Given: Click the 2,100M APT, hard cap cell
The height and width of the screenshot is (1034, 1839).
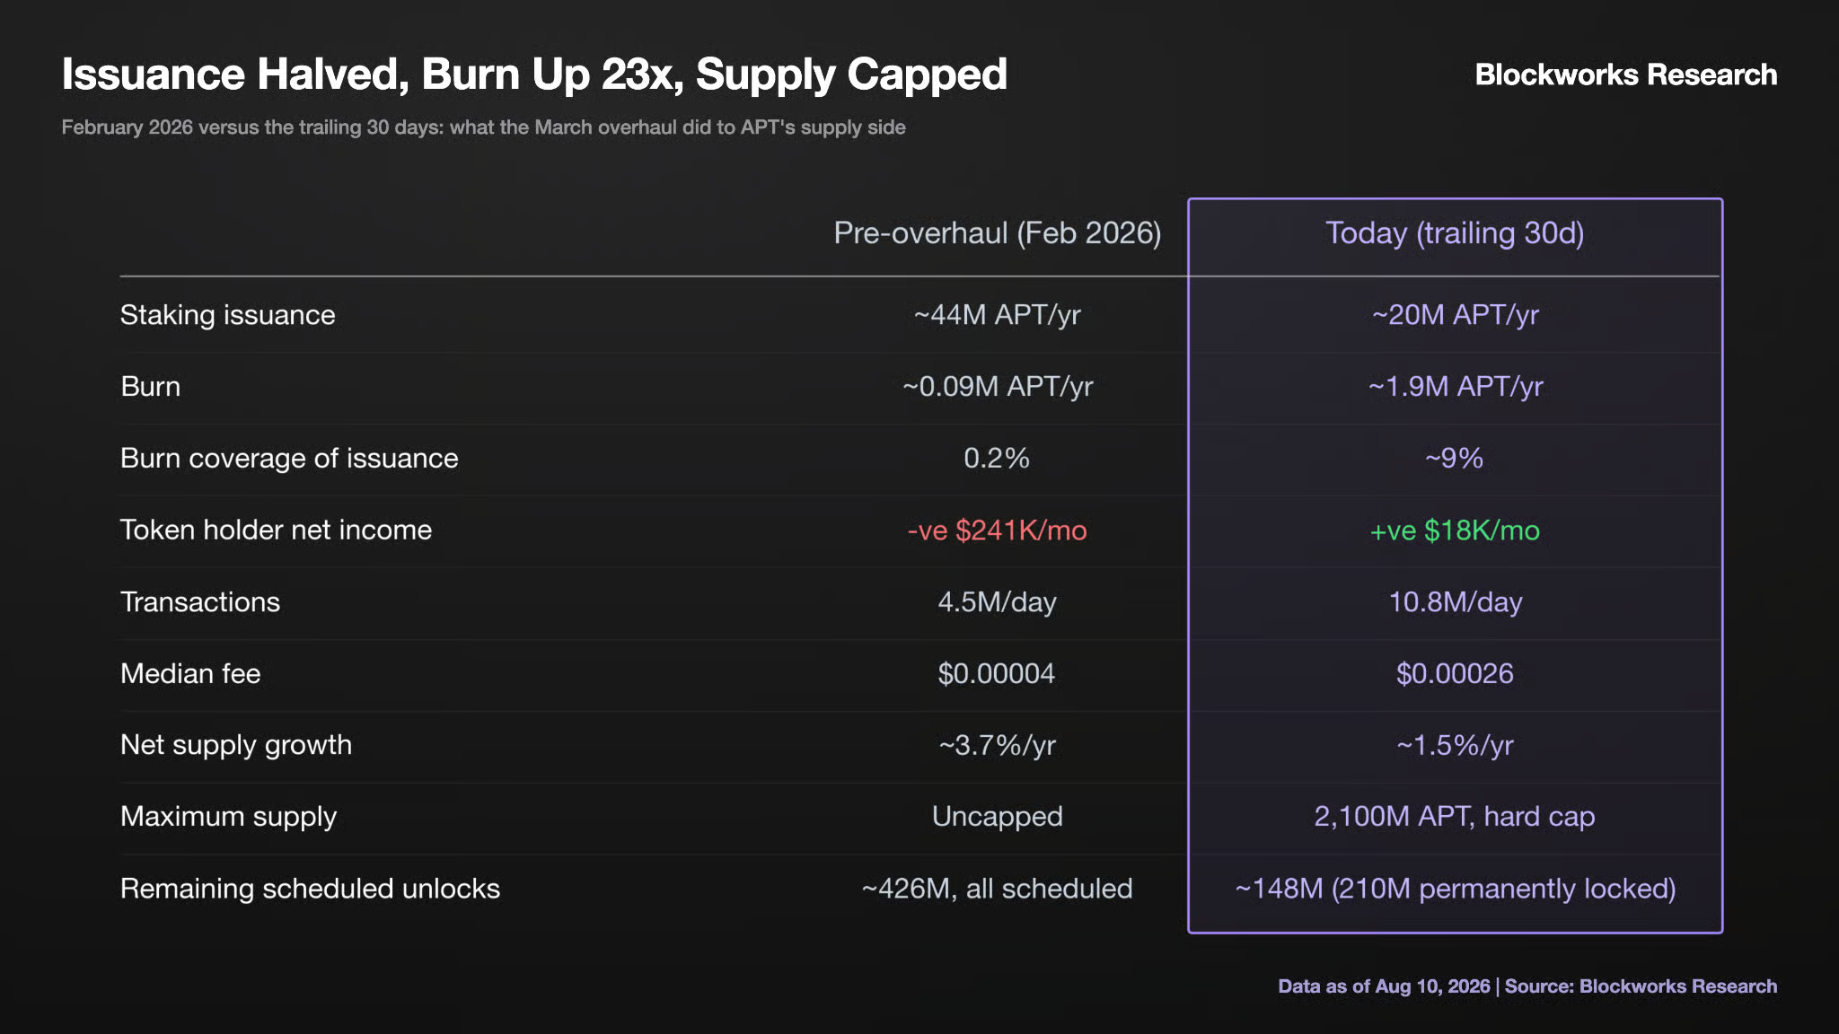Looking at the screenshot, I should [x=1455, y=817].
